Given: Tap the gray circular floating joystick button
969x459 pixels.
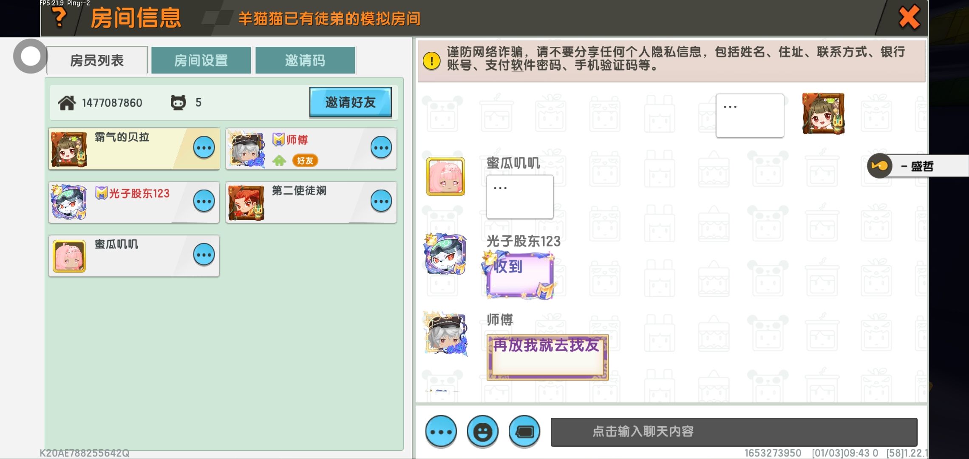Looking at the screenshot, I should [x=30, y=56].
